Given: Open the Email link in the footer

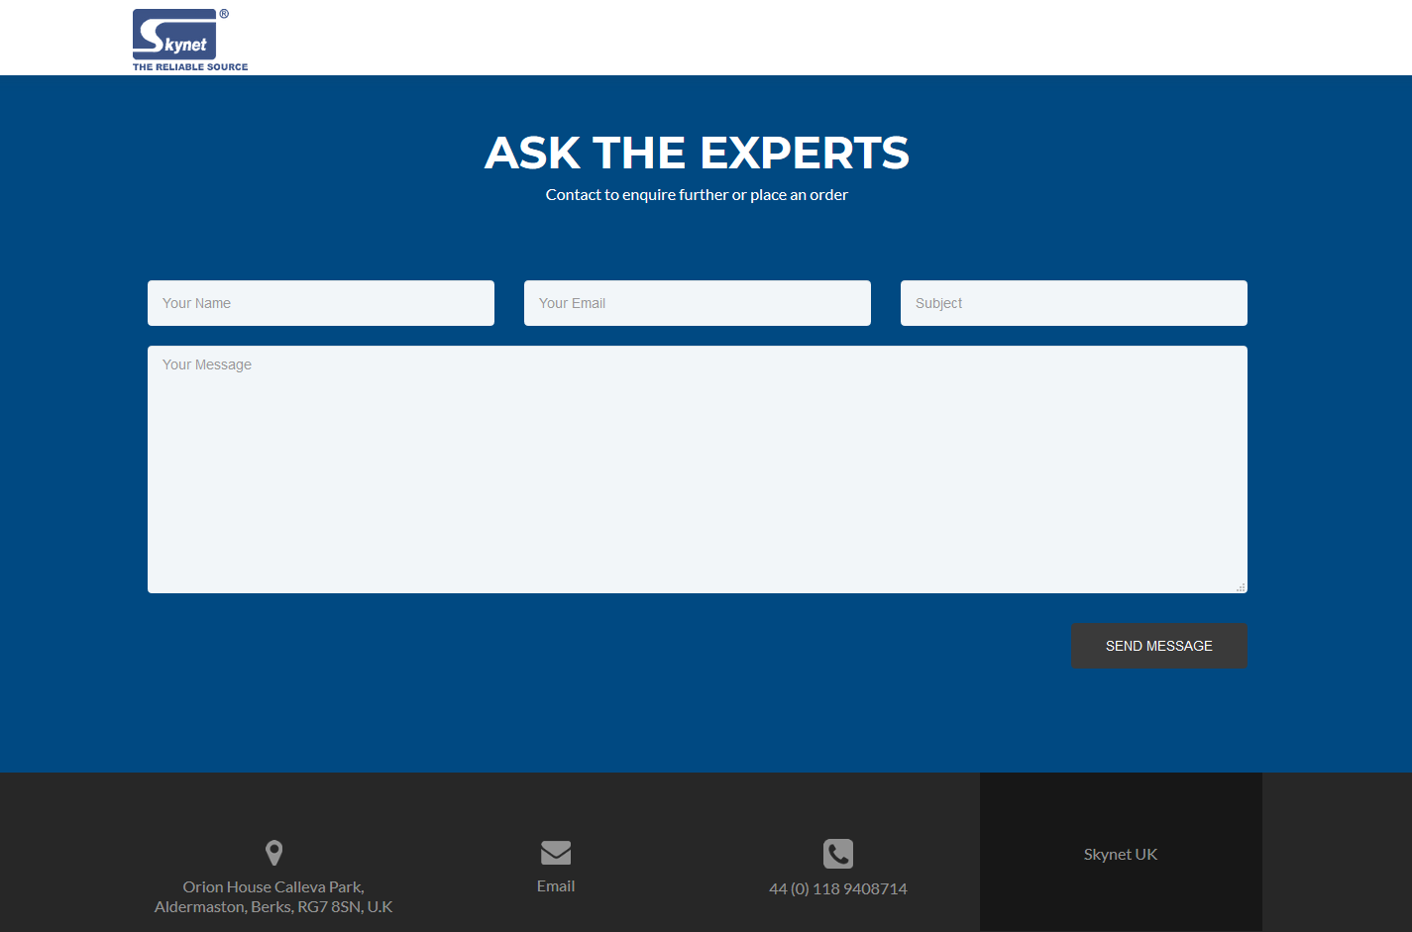Looking at the screenshot, I should [x=556, y=886].
